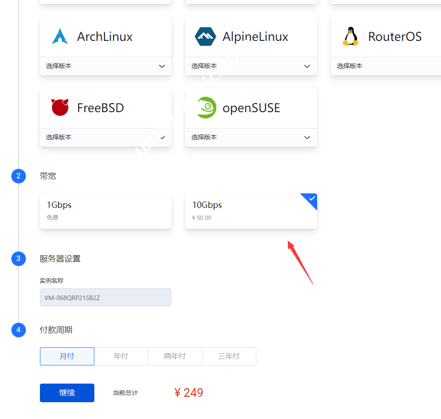Click the FreeBSD red daemon logo
Viewport: 441px width, 419px height.
point(60,108)
